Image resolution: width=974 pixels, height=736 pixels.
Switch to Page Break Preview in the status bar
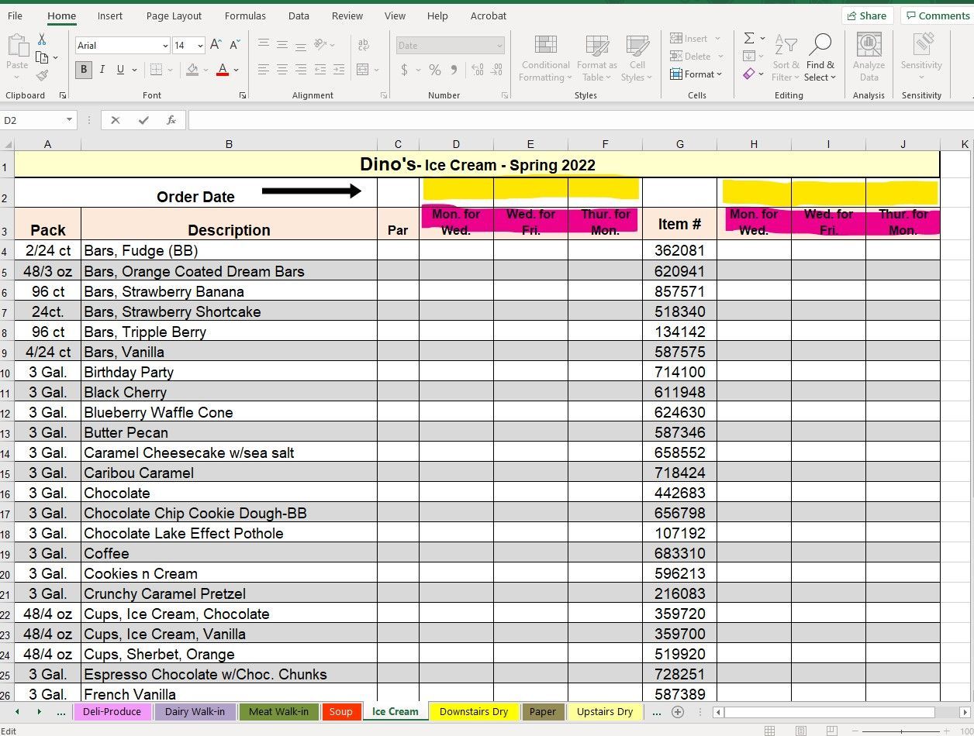831,731
